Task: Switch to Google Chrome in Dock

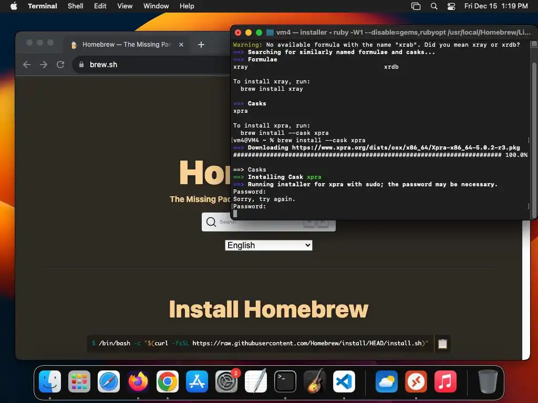Action: (168, 381)
